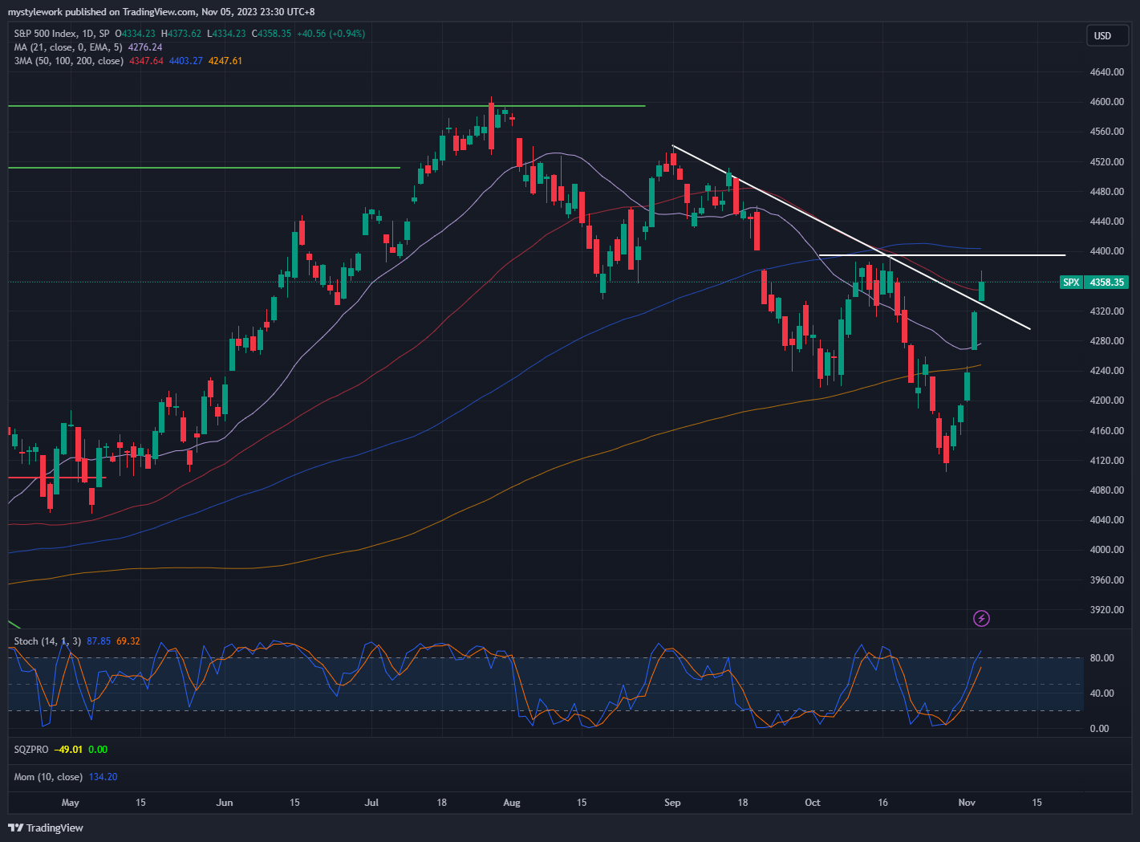1140x842 pixels.
Task: Select the Stoch (14, 1, 3) indicator legend
Action: (x=47, y=641)
